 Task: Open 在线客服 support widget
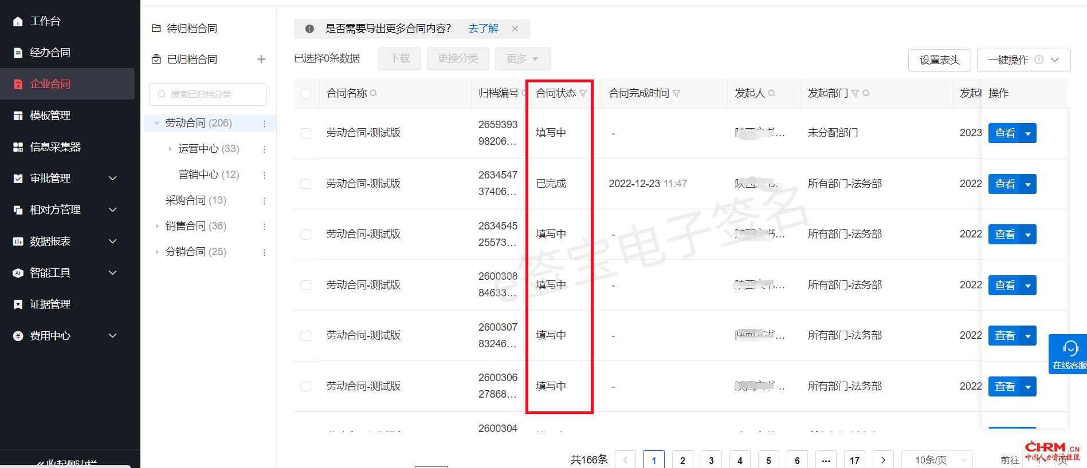pos(1068,354)
